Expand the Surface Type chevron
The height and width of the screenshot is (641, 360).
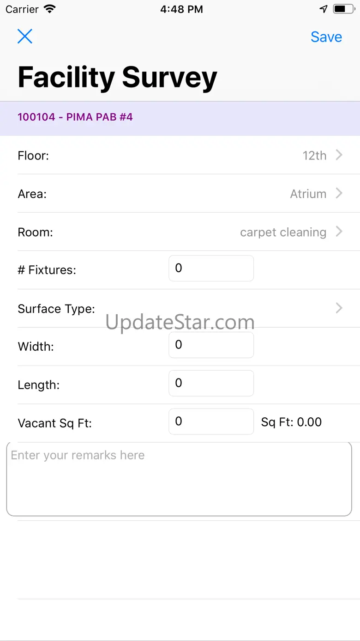click(x=339, y=308)
